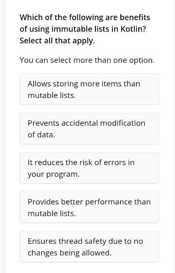This screenshot has width=175, height=273.
Task: Click the word 'Kotlin?' in the question
Action: (x=133, y=29)
